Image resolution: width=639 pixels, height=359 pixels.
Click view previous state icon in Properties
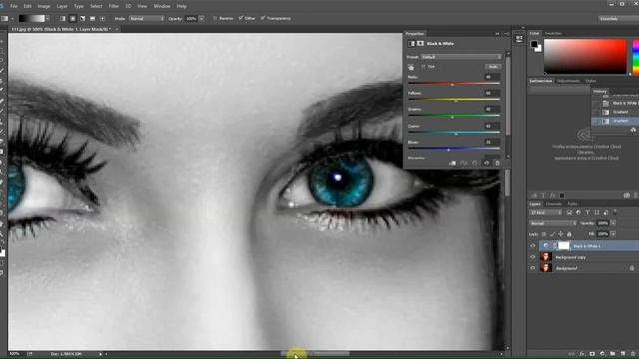[x=463, y=163]
